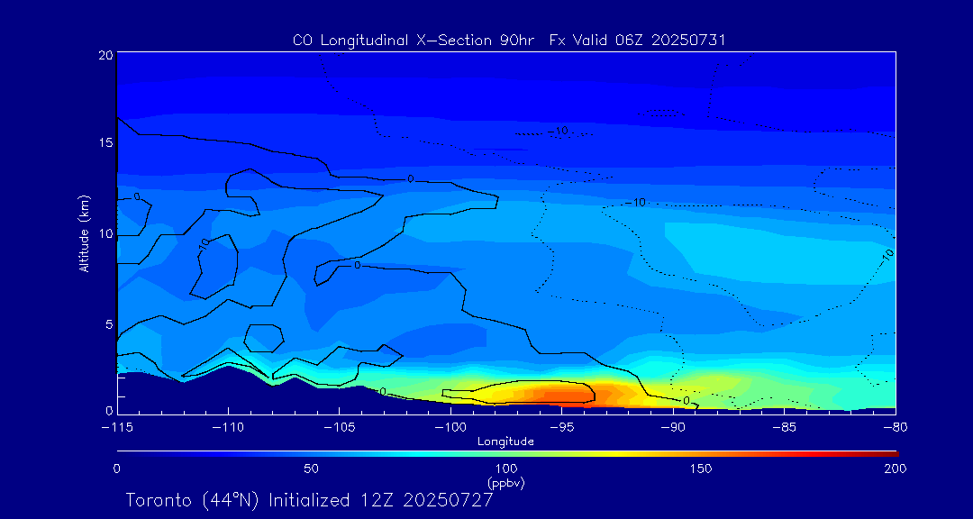
Task: Click the x-axis tick label -105
Action: click(338, 428)
